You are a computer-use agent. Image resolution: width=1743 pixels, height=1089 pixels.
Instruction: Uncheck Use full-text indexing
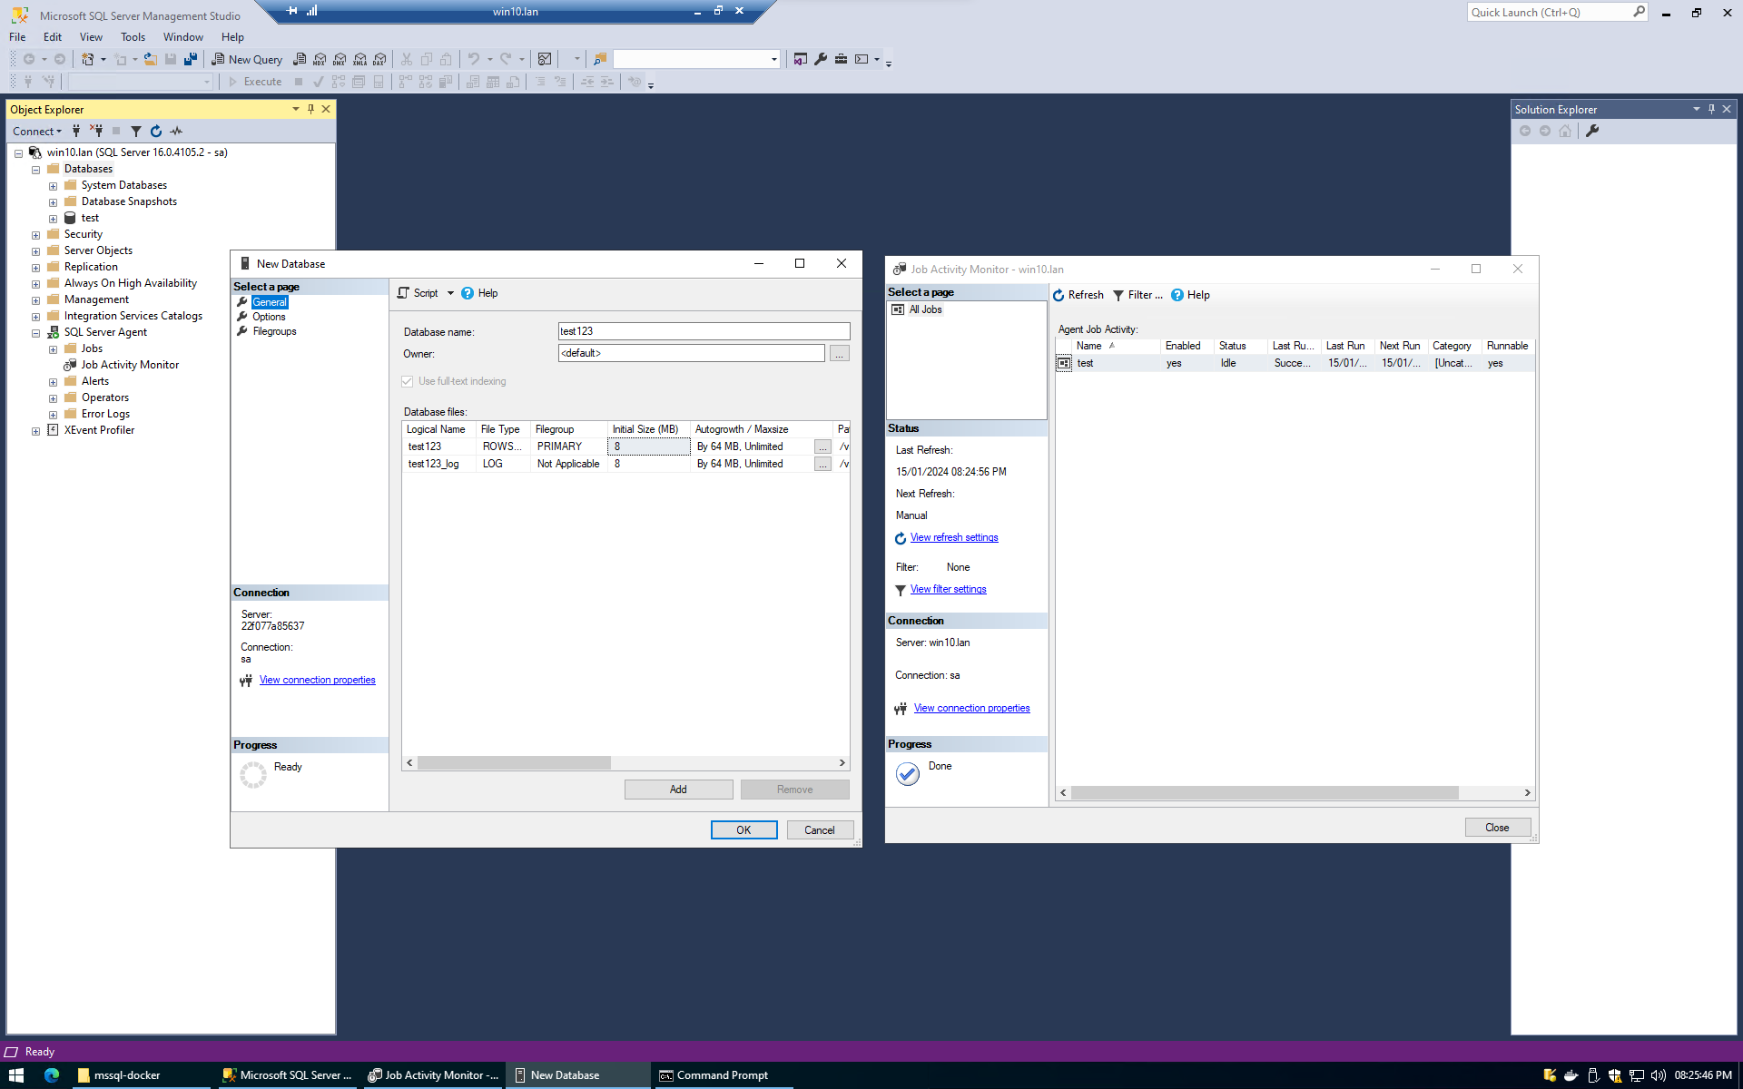(408, 381)
